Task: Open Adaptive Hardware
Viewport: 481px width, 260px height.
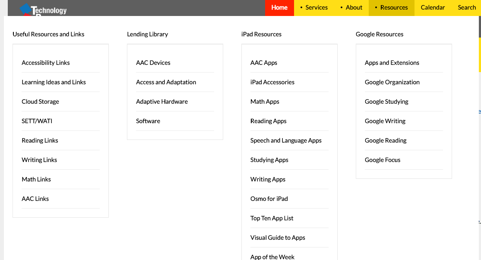Action: point(161,101)
